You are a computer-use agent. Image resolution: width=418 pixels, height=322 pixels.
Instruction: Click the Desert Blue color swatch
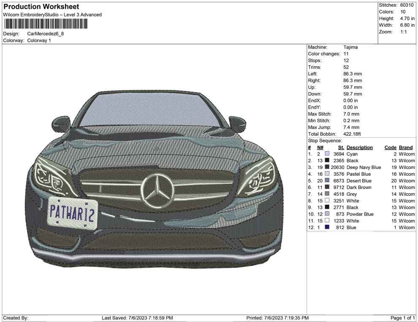[327, 180]
